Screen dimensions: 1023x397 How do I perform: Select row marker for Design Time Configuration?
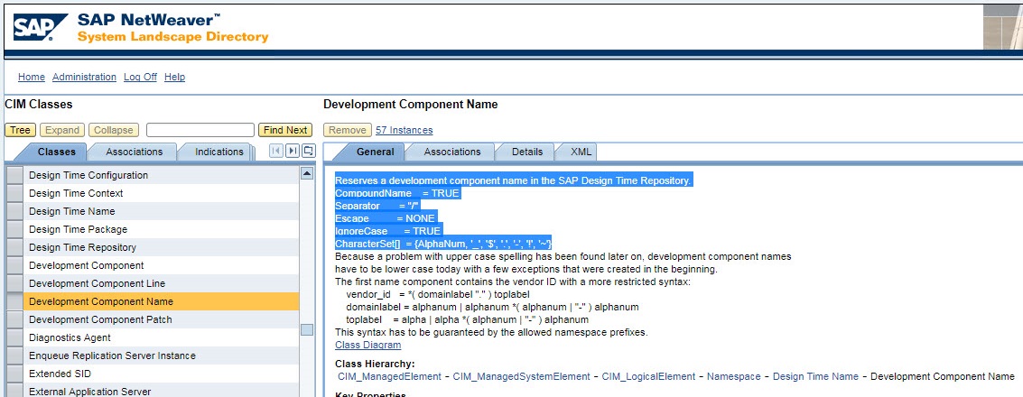(x=14, y=175)
